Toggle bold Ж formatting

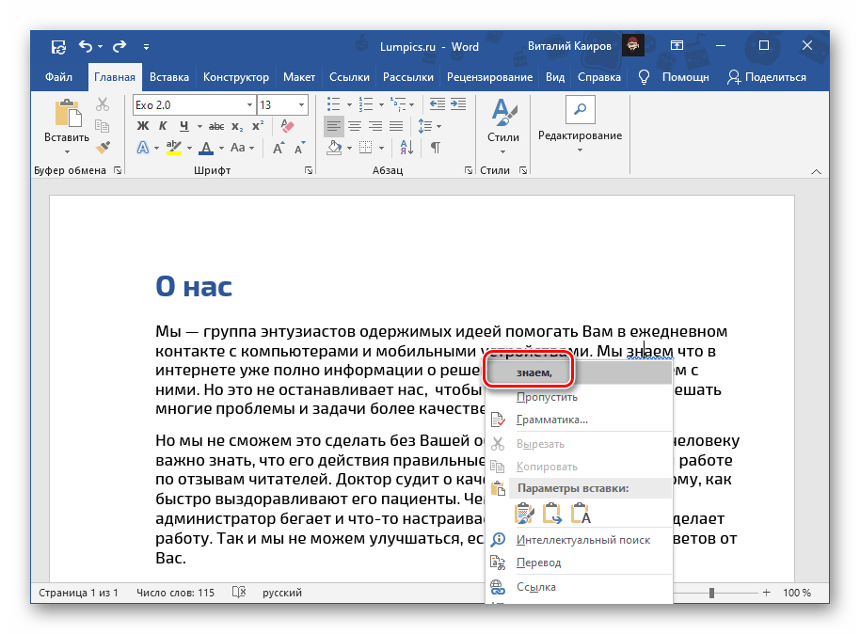tap(143, 126)
